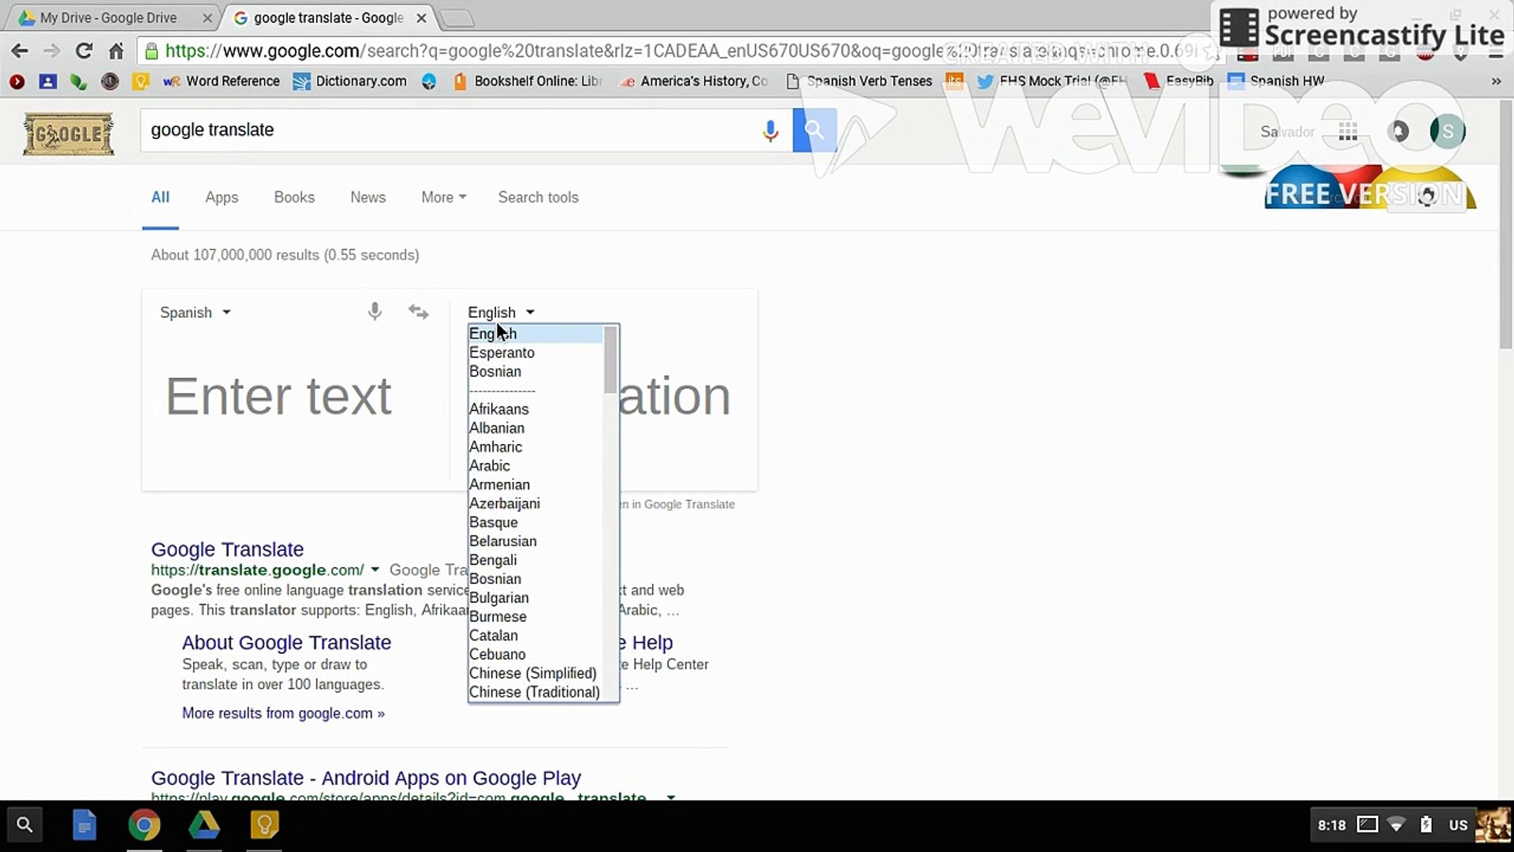This screenshot has width=1514, height=852.
Task: Launch Chrome from the shelf
Action: coord(144,825)
